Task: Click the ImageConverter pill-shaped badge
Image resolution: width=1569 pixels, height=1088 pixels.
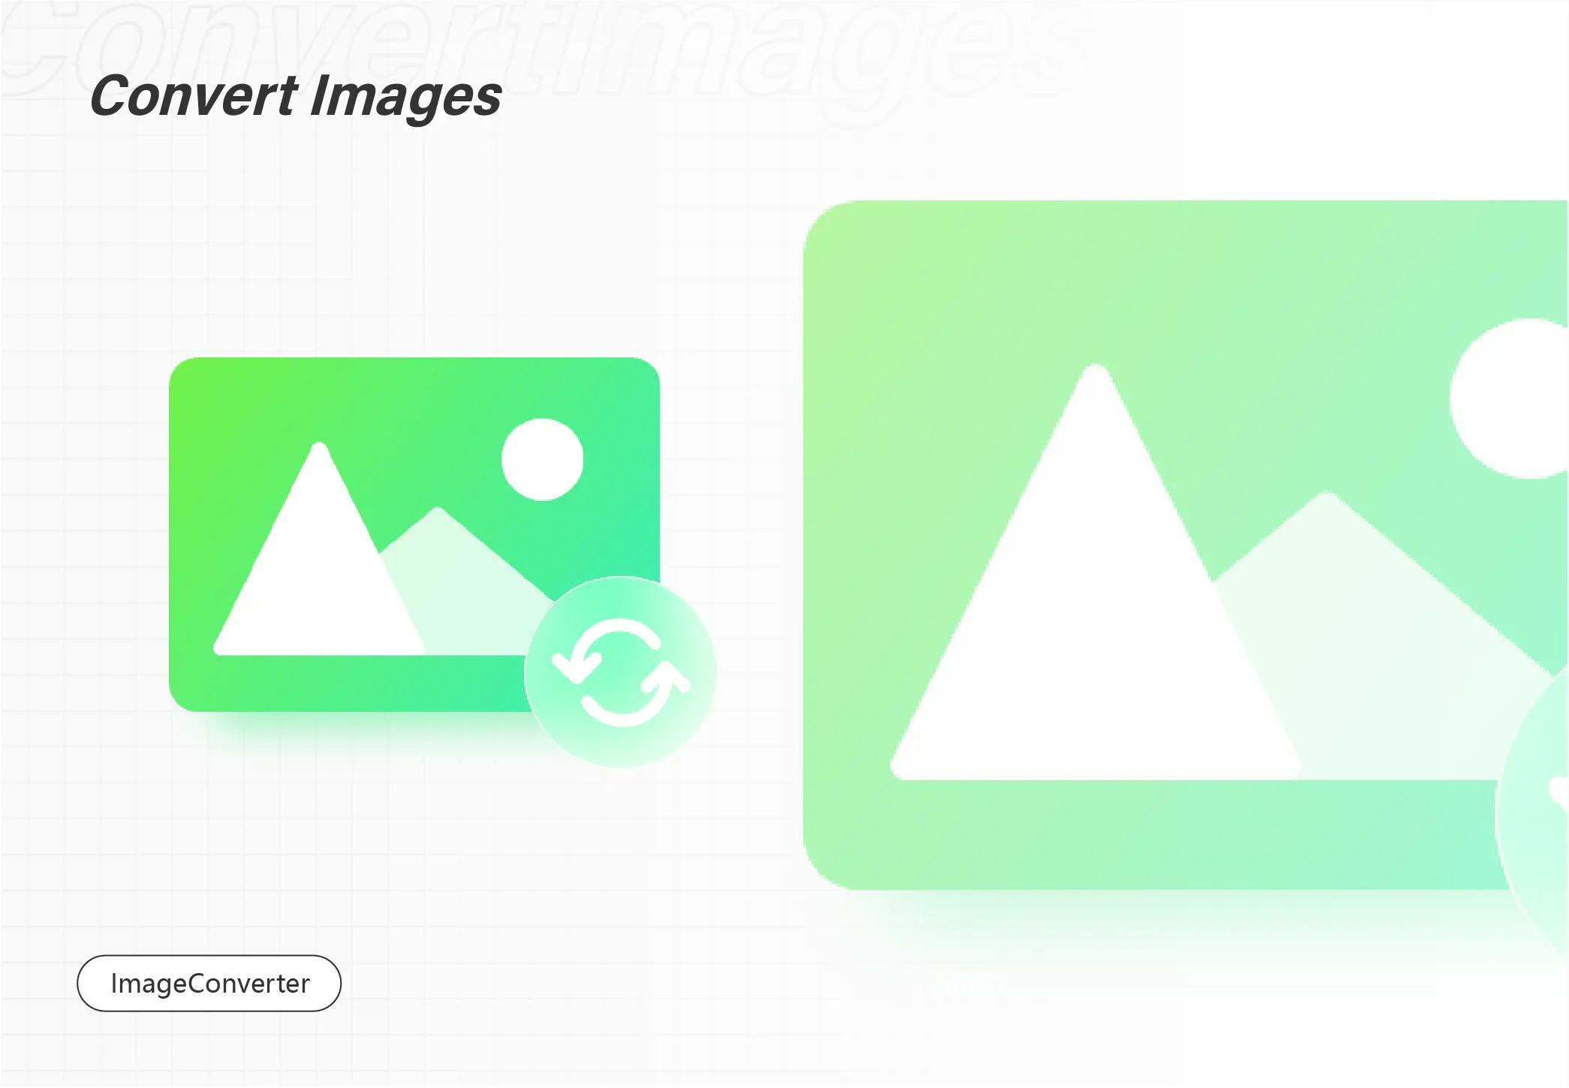Action: (x=210, y=982)
